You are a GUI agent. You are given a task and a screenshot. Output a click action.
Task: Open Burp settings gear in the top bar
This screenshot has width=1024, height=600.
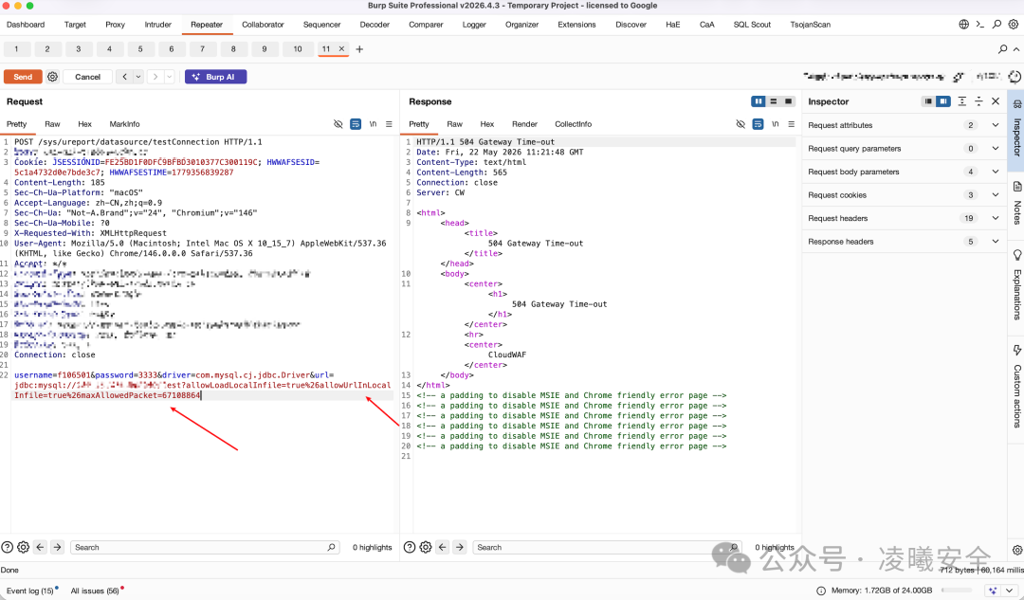[x=1013, y=24]
